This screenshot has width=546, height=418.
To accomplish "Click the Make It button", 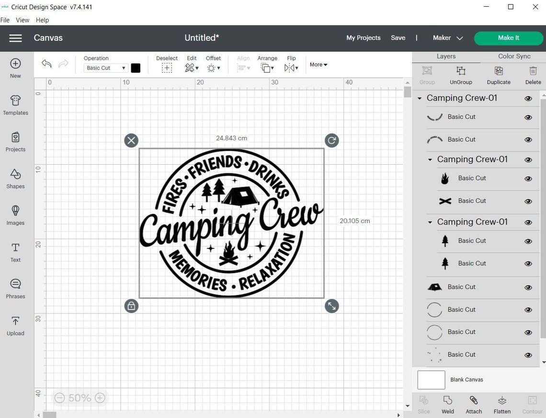I will pos(508,38).
